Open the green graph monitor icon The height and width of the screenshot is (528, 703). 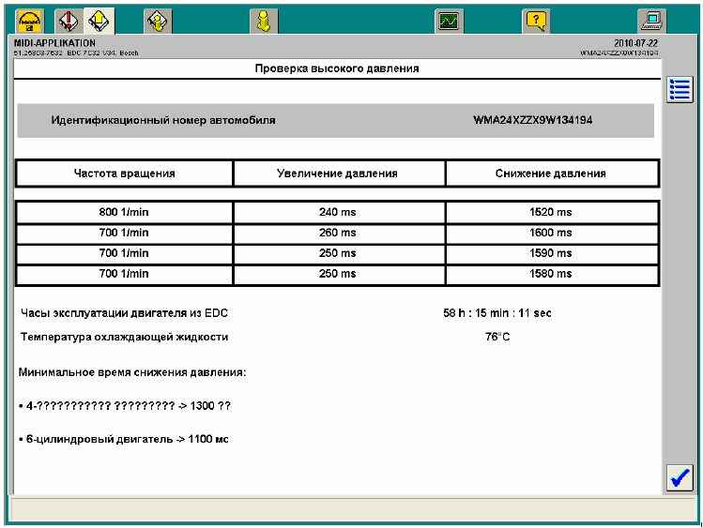tap(450, 19)
